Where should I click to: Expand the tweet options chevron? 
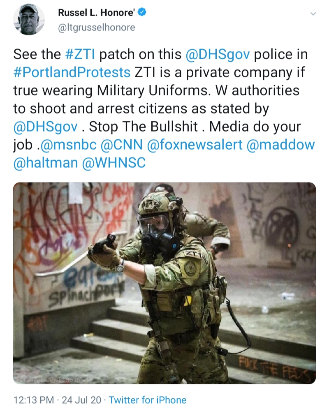(313, 14)
